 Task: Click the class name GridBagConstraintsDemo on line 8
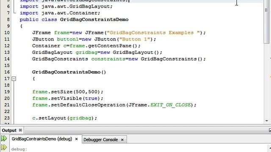pos(94,19)
